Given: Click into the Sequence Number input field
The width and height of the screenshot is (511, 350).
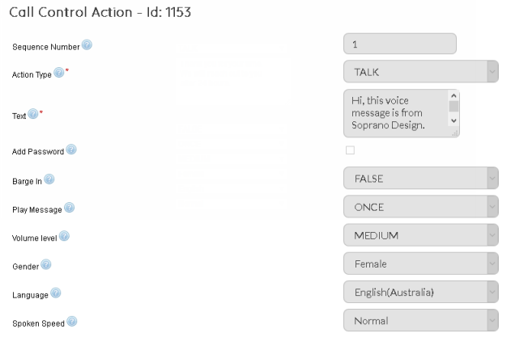Looking at the screenshot, I should click(399, 44).
